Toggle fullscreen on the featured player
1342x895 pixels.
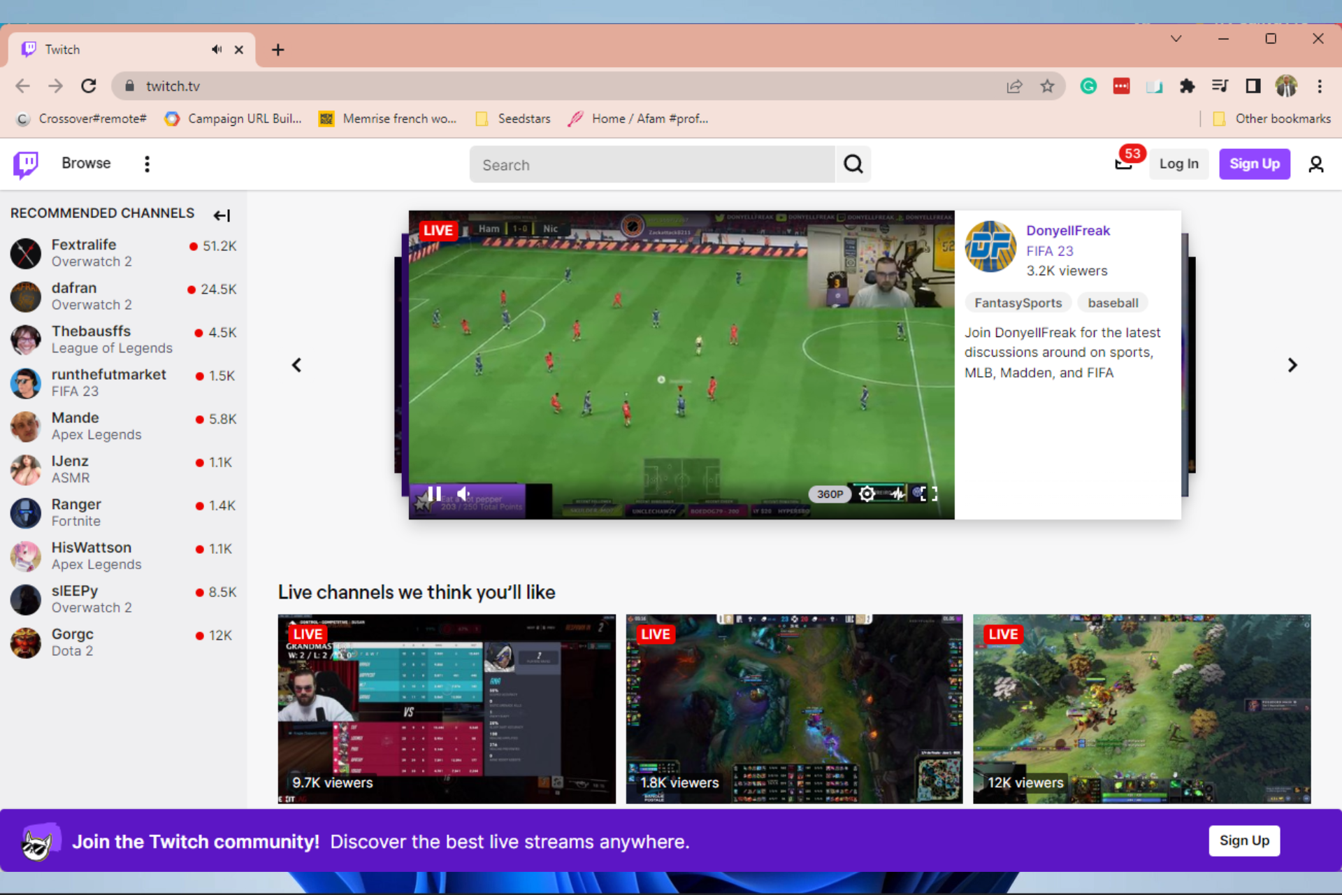(x=928, y=494)
